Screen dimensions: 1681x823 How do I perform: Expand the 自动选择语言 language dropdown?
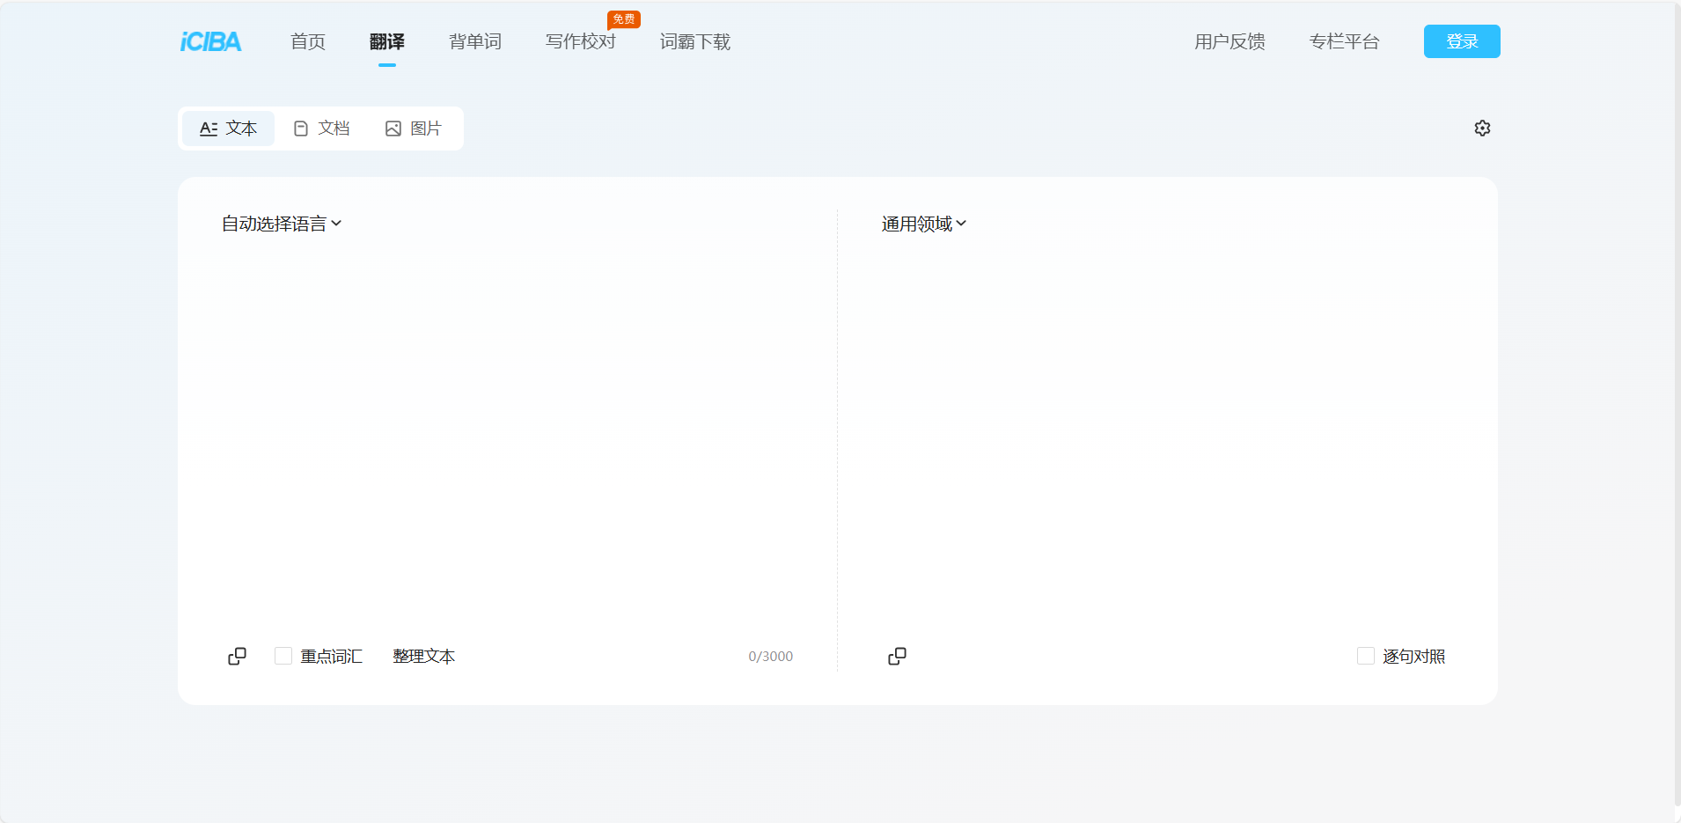tap(282, 224)
